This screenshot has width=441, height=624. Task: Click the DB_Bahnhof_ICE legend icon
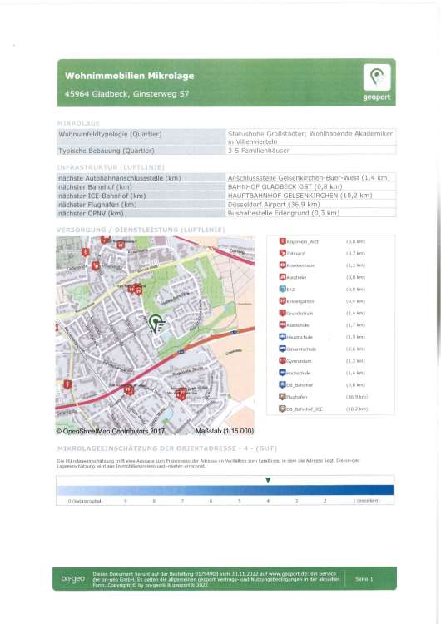pos(283,409)
